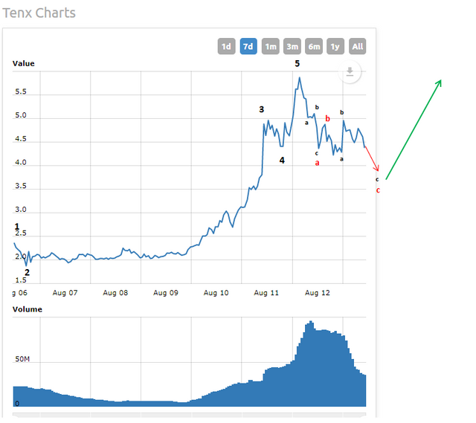Set chart period to 6m
Viewport: 476px width, 423px height.
314,46
